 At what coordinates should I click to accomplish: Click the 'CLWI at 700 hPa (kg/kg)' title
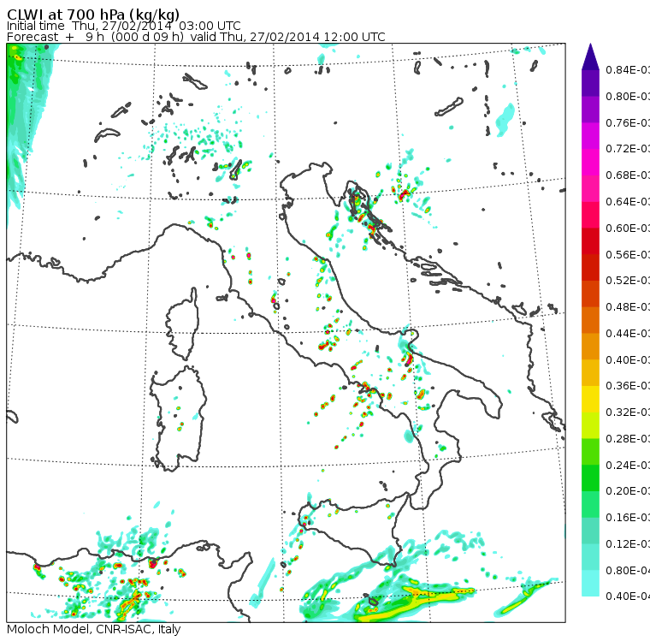coord(93,15)
